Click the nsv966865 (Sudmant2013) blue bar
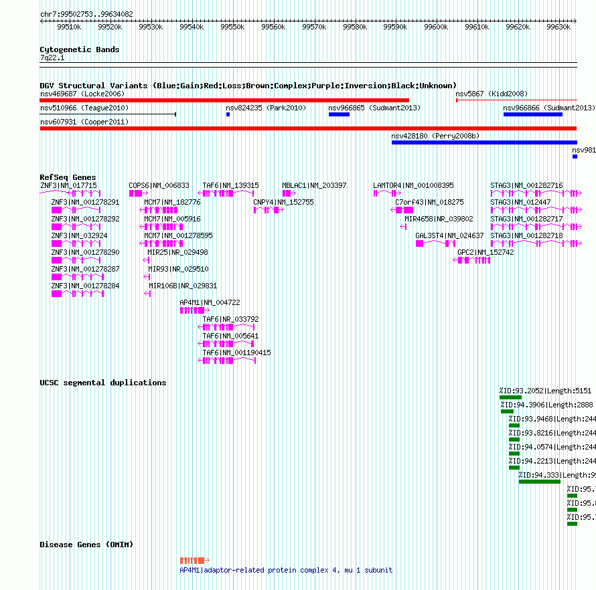Viewport: 596px width, 590px height. [339, 114]
